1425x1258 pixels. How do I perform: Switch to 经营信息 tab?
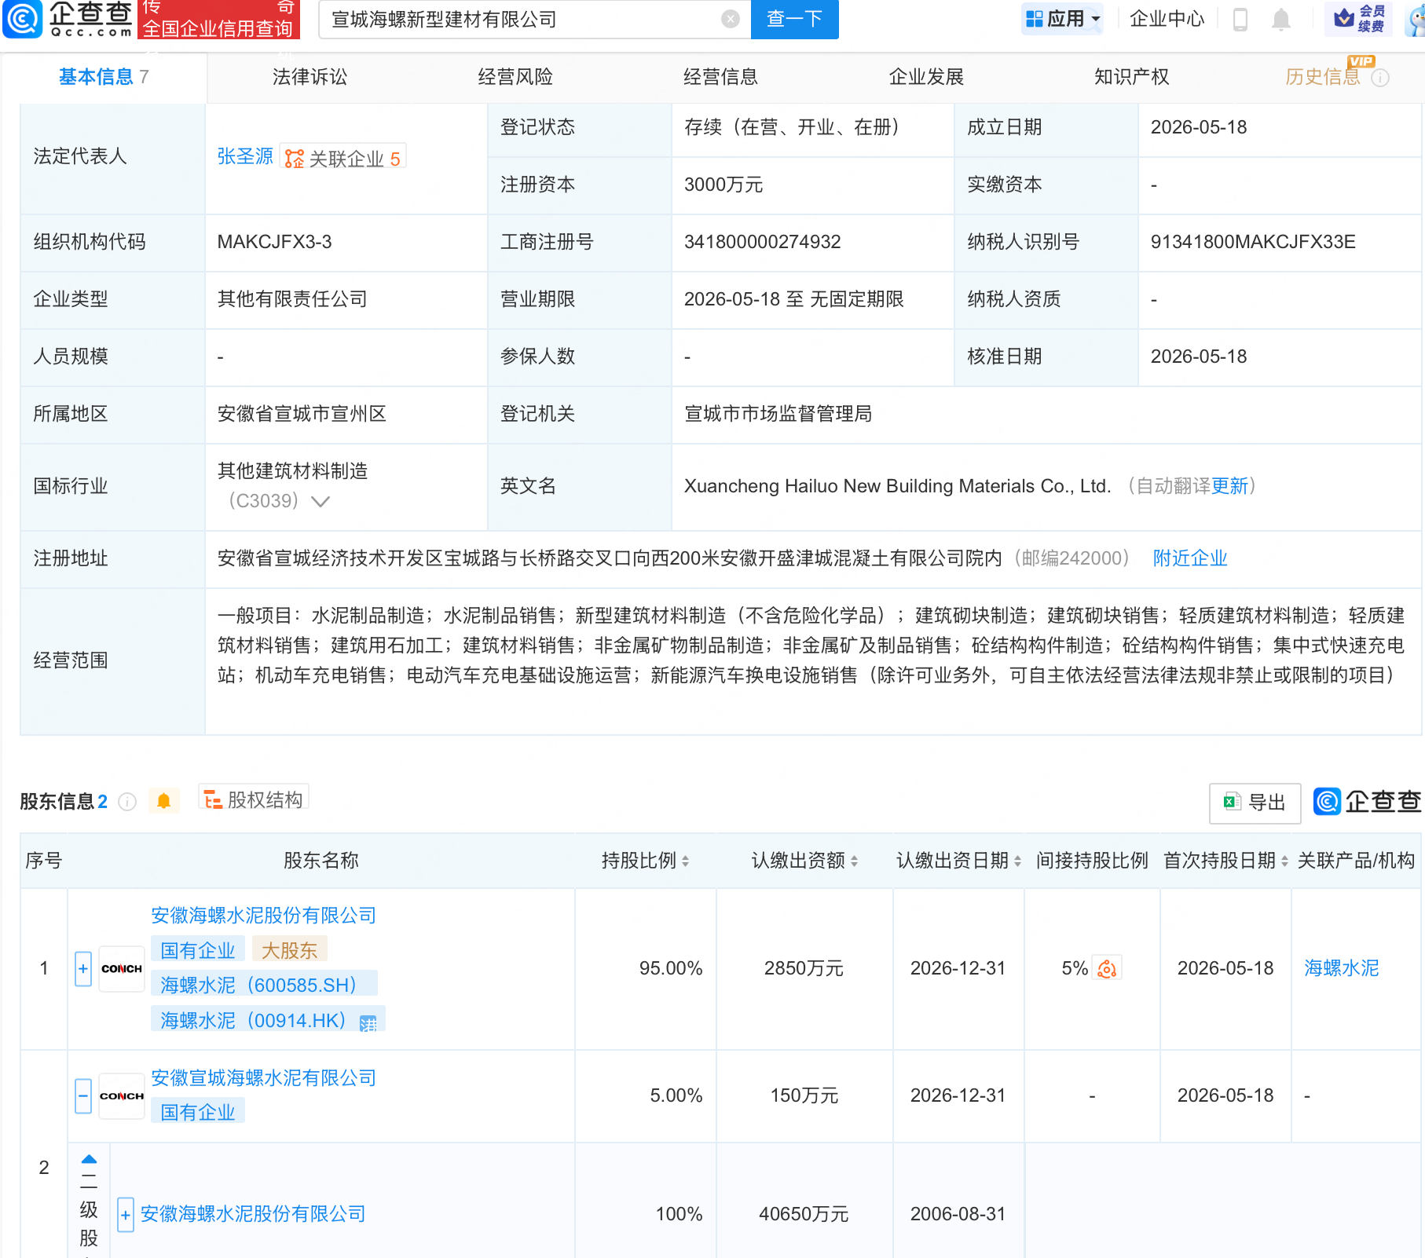[720, 77]
